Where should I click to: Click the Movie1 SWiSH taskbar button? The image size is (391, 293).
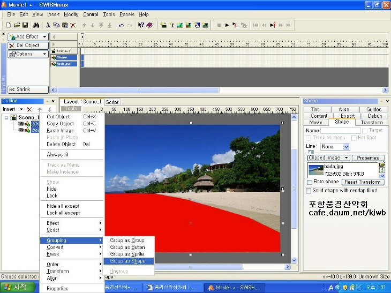233,288
